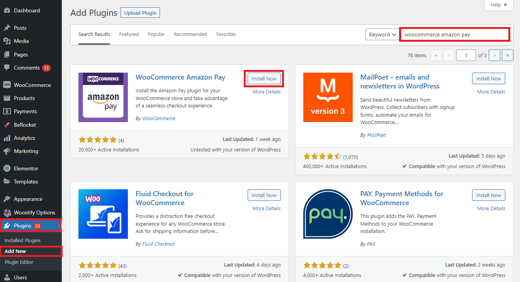Switch to the Recommended tab
Image resolution: width=520 pixels, height=282 pixels.
click(190, 34)
